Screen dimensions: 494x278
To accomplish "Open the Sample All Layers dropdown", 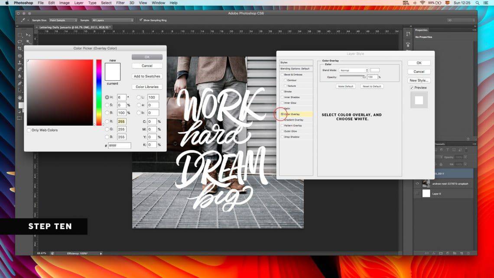I will (x=113, y=20).
